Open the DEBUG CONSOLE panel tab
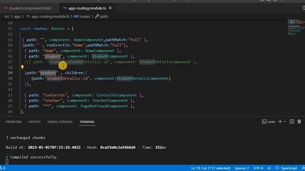Screen dimensions: 305x171 60,122
